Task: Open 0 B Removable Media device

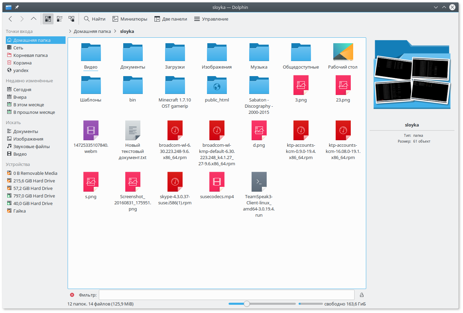Action: click(36, 173)
